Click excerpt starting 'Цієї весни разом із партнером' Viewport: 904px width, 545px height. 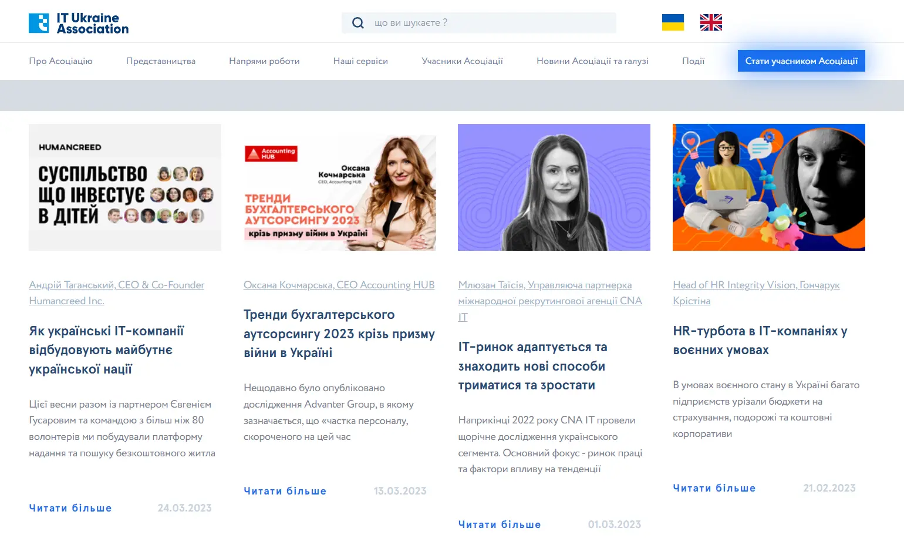pos(122,429)
